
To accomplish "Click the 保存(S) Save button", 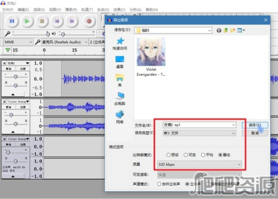I will click(x=255, y=125).
